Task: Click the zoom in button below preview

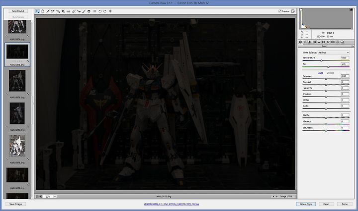Action: (41, 197)
